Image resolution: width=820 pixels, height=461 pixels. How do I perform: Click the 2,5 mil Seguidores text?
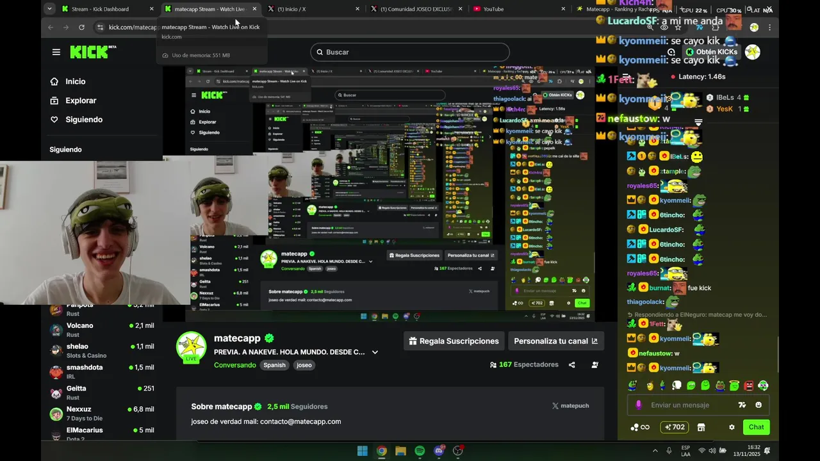297,407
